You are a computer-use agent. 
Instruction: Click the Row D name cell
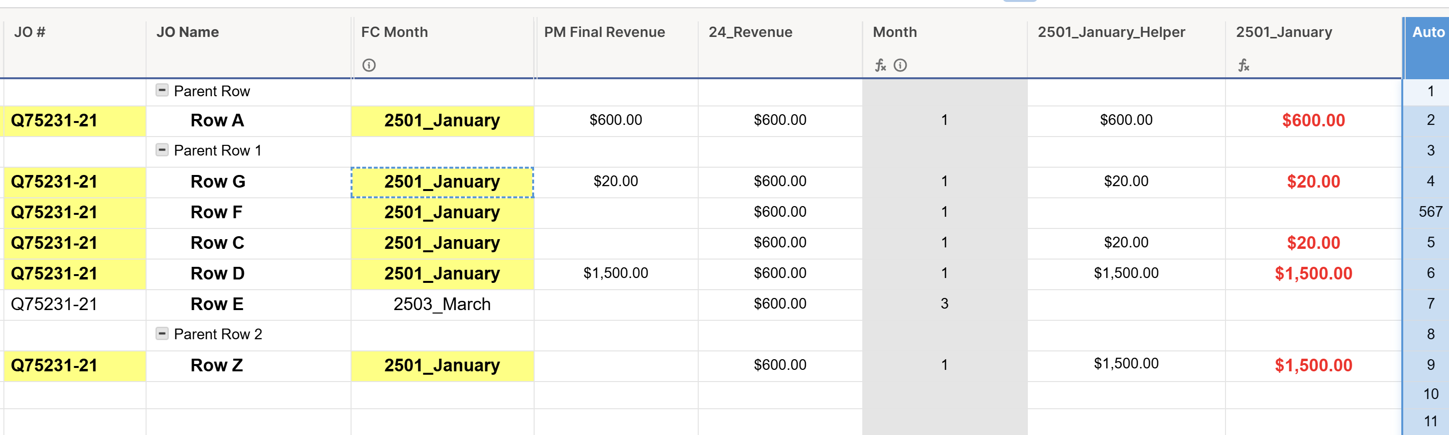pyautogui.click(x=249, y=274)
